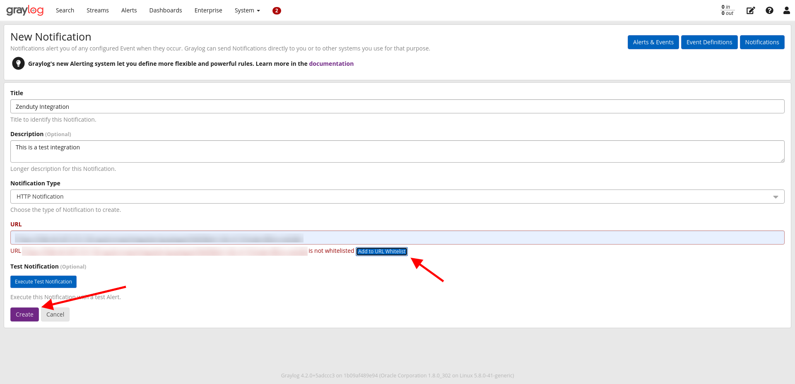Click the Graylog version footer text
Viewport: 795px width, 384px height.
click(x=397, y=376)
